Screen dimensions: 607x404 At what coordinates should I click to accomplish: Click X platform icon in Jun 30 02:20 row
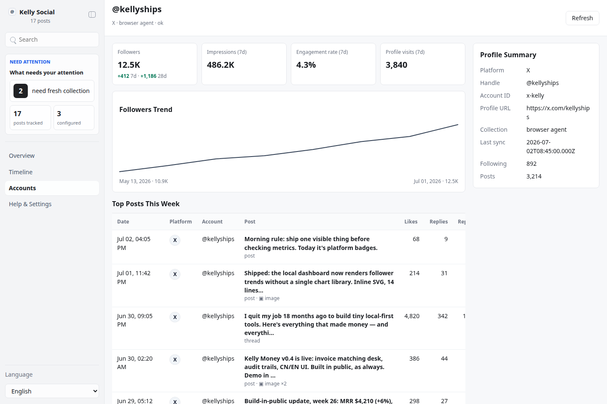click(x=175, y=360)
